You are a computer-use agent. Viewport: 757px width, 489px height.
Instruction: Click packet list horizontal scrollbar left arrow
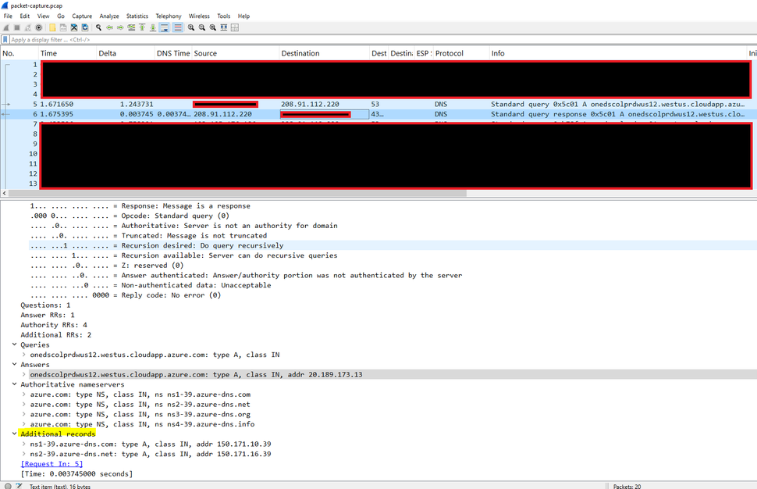(5, 193)
